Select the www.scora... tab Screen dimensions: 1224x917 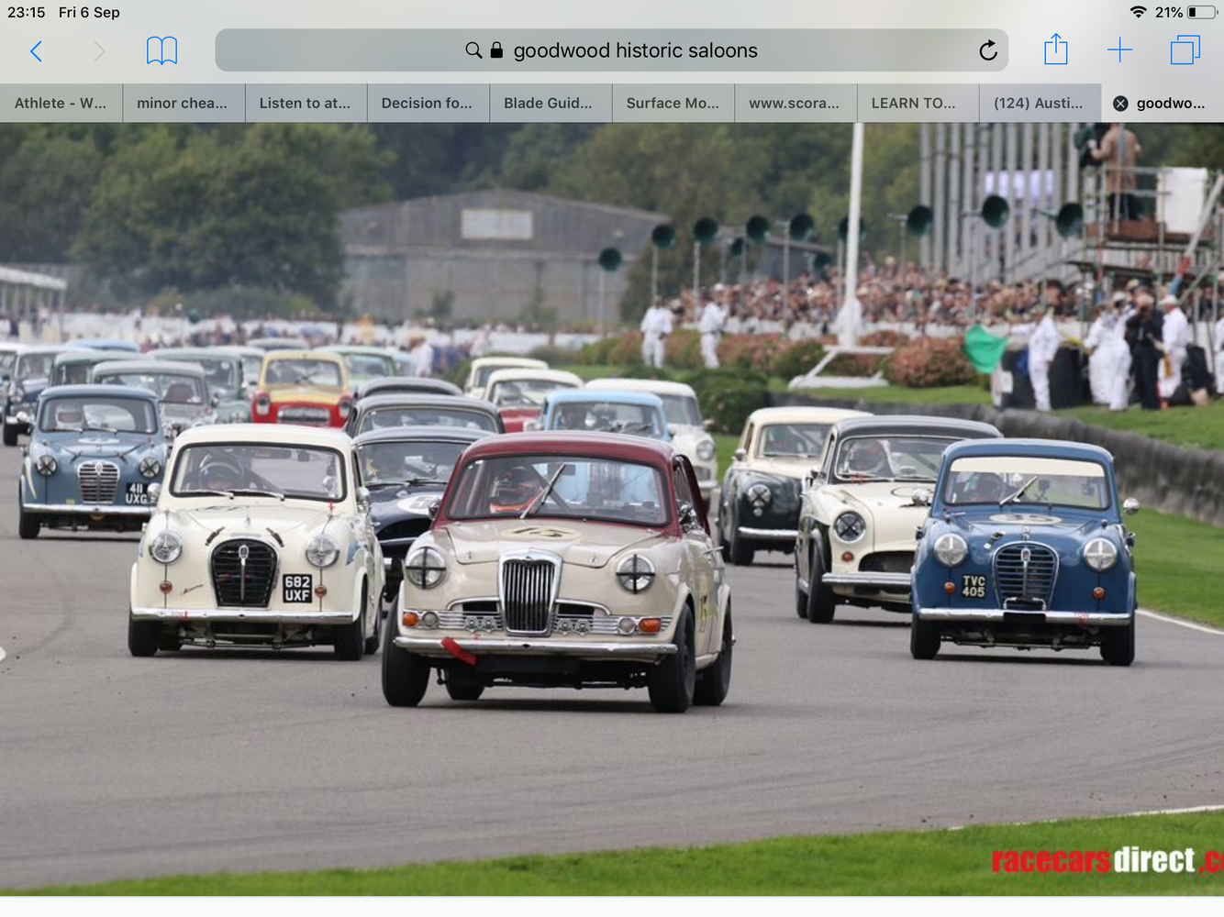(795, 104)
